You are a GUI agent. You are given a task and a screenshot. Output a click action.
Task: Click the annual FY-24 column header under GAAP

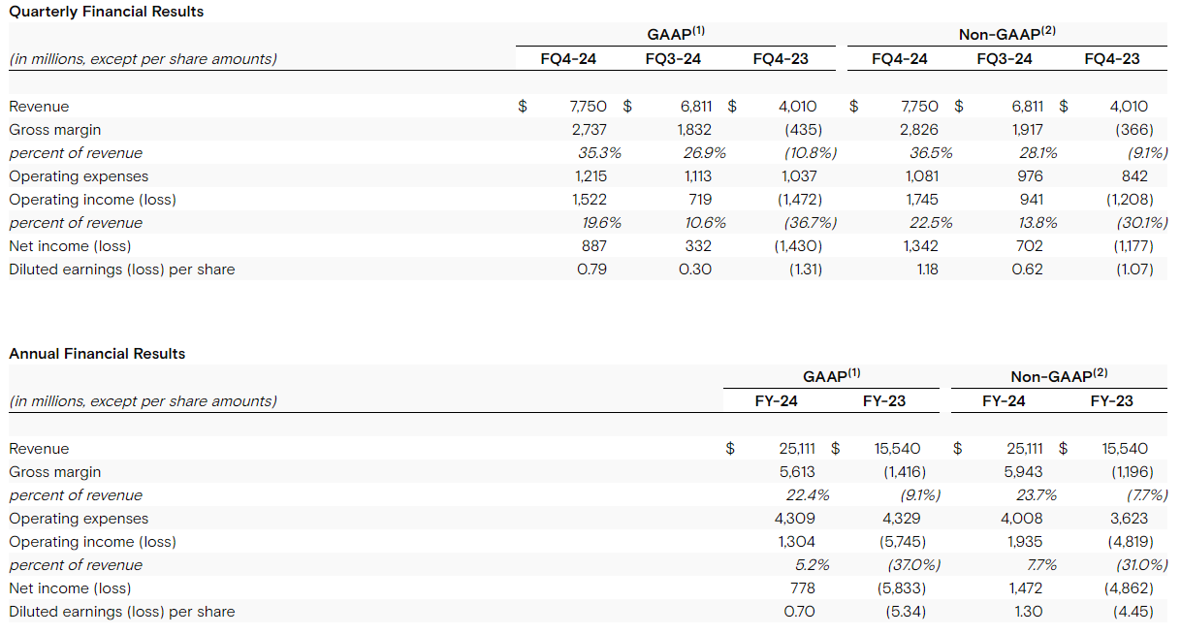point(777,401)
